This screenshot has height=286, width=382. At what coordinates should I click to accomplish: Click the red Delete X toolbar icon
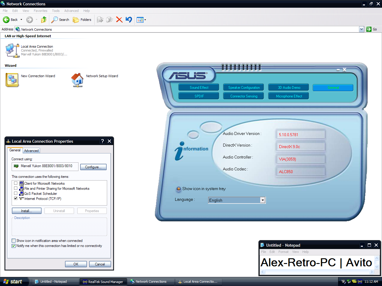119,20
